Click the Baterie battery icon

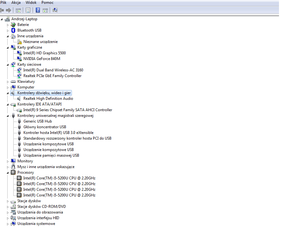pos(13,25)
